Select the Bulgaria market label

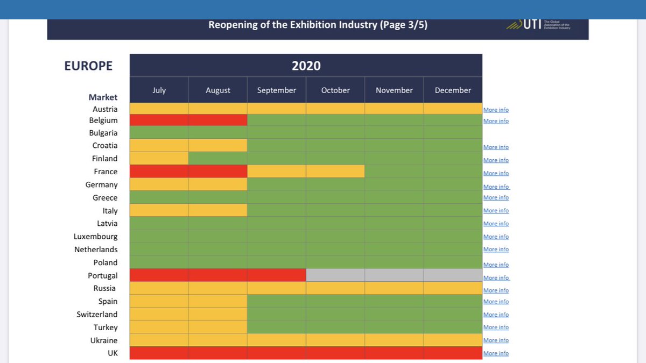coord(103,133)
